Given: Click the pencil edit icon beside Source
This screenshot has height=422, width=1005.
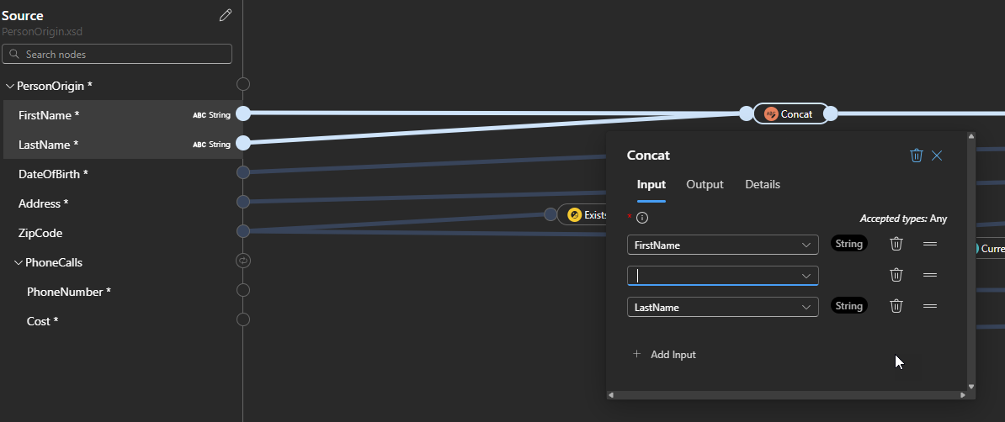Looking at the screenshot, I should tap(225, 15).
